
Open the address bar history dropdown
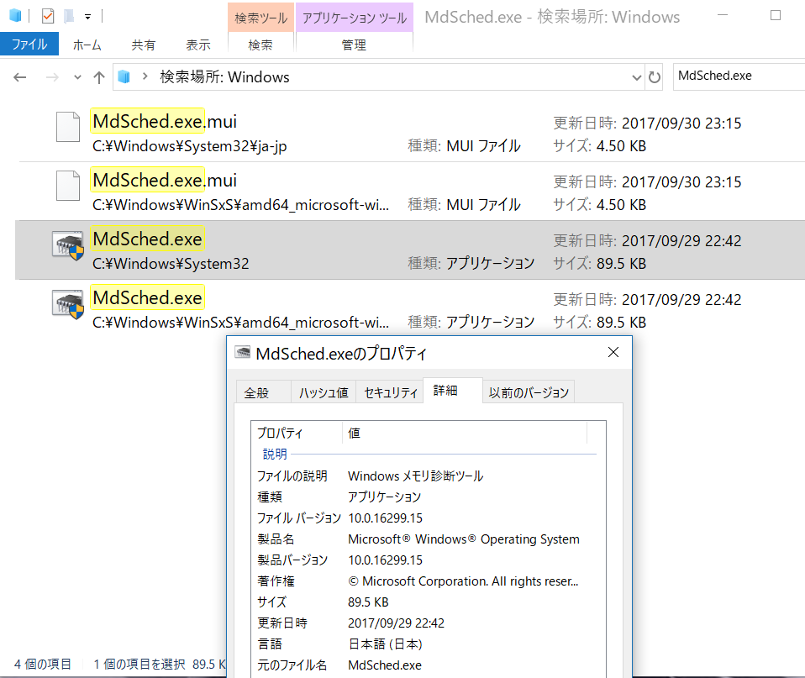[637, 77]
